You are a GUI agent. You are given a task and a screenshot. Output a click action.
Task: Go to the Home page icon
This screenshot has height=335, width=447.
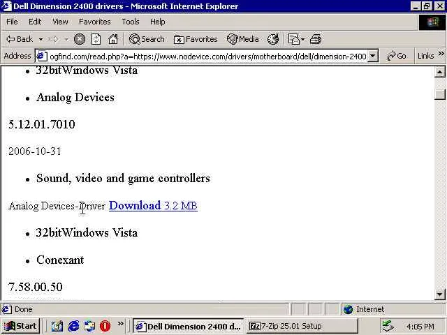[x=113, y=39]
